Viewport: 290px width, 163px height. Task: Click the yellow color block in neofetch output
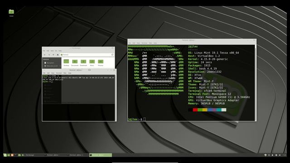tap(205, 110)
